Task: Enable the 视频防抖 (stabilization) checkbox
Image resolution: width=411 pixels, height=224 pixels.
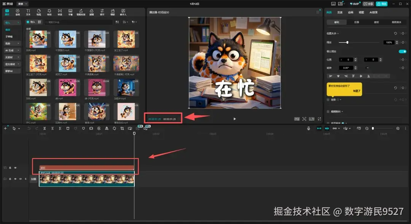Action: [328, 111]
